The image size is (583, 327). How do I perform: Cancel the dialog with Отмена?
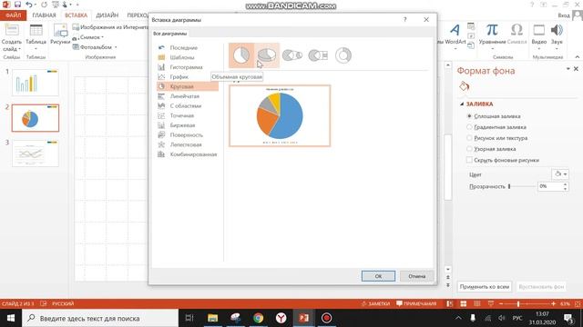pos(417,276)
